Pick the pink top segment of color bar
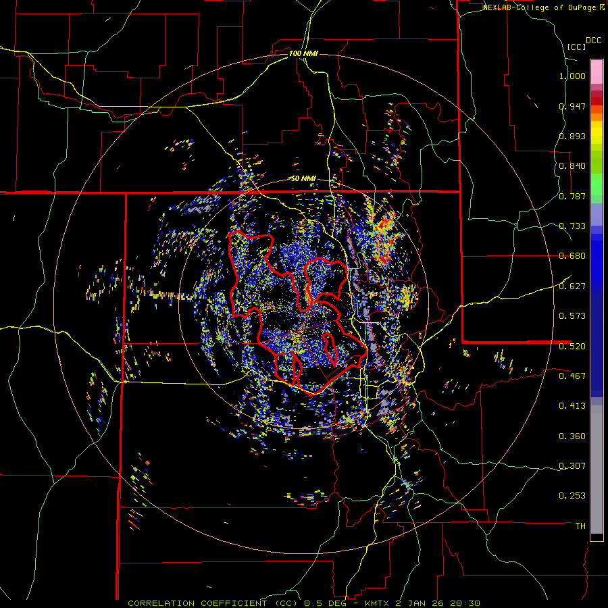The height and width of the screenshot is (608, 608). 597,72
